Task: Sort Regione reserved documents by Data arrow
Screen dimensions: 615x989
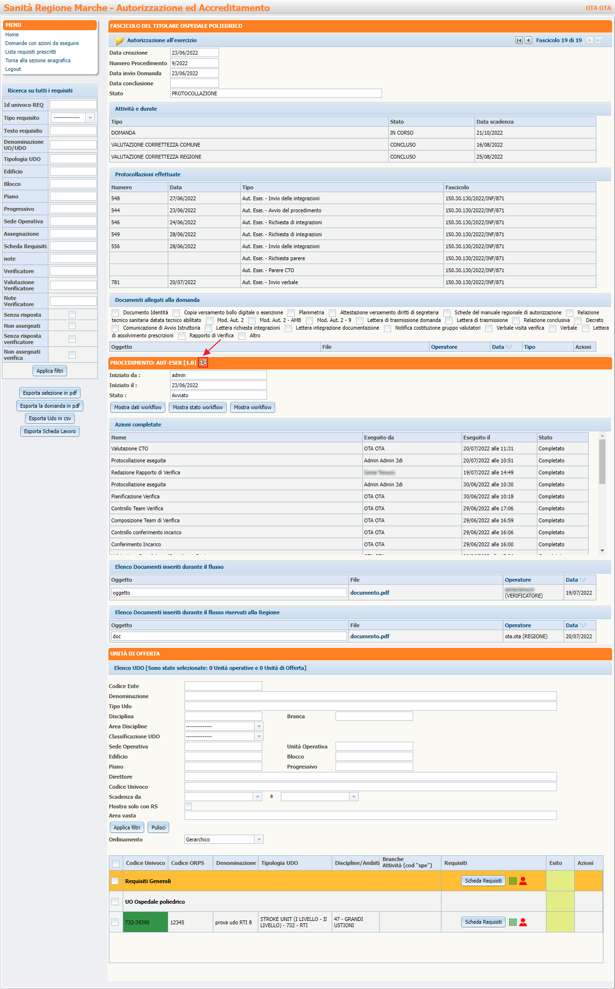Action: (x=583, y=625)
